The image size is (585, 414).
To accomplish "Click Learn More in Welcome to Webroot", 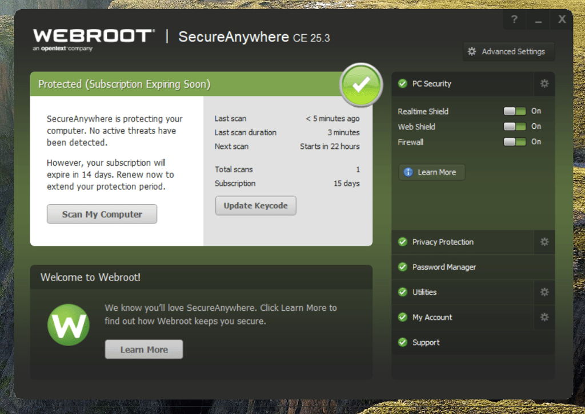I will (144, 350).
